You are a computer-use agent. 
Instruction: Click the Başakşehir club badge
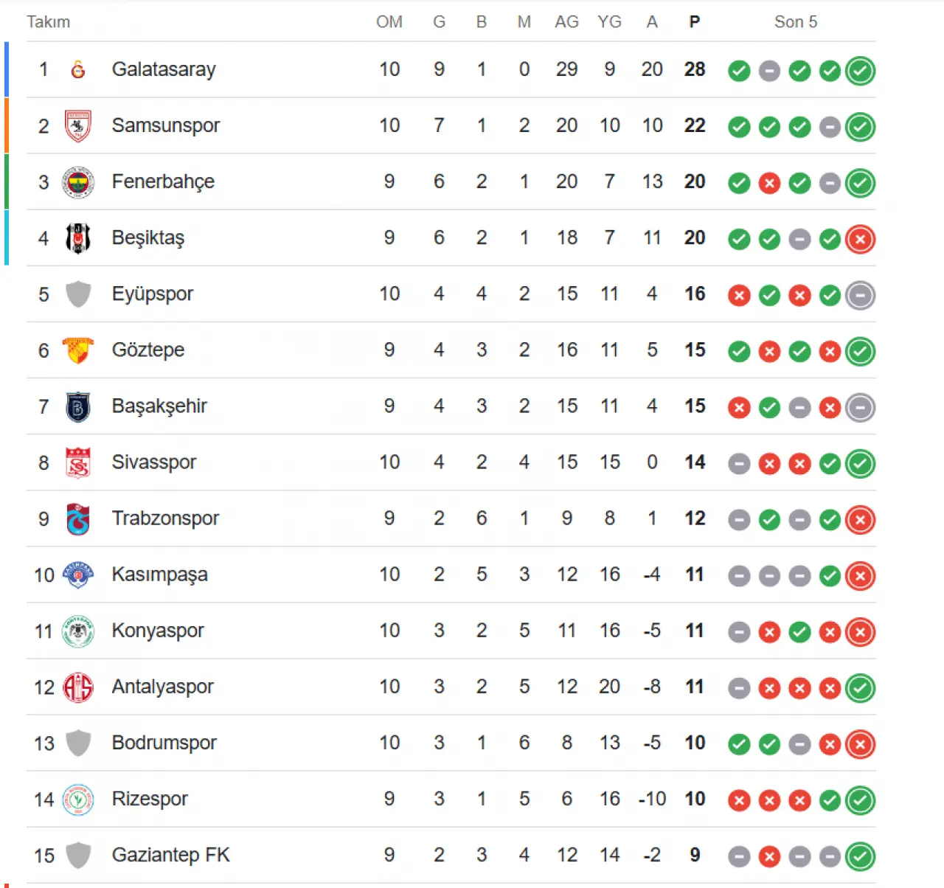[78, 406]
